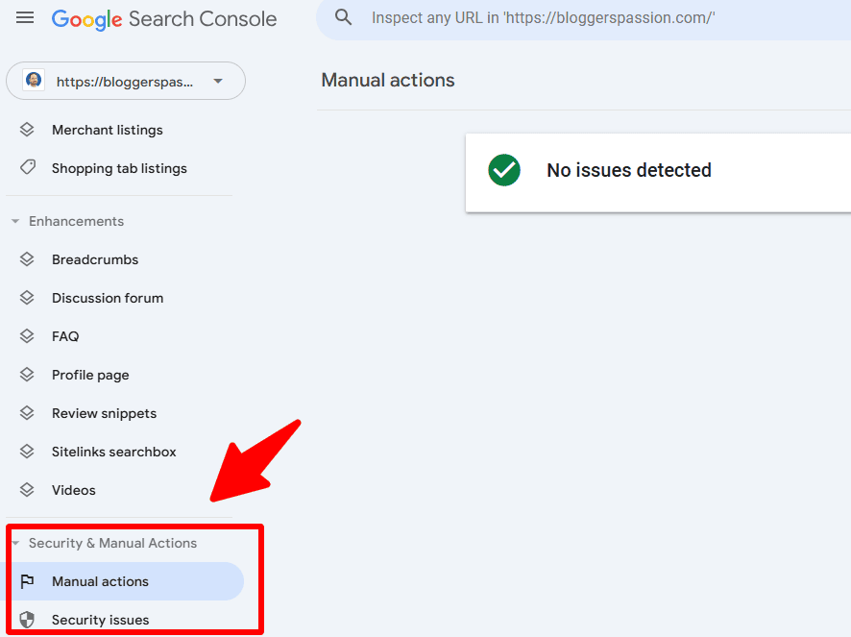Screen dimensions: 851x637
Task: Open the FAQ enhancements report icon
Action: [26, 336]
